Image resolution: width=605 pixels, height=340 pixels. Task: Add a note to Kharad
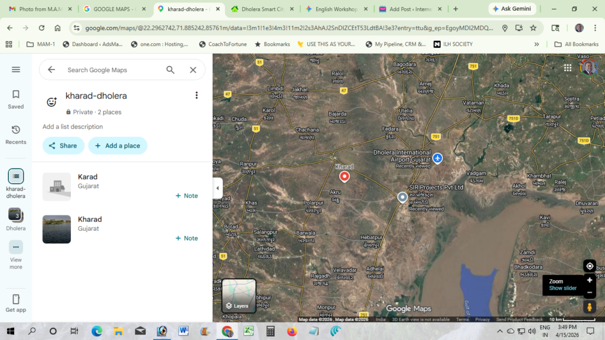click(x=187, y=238)
